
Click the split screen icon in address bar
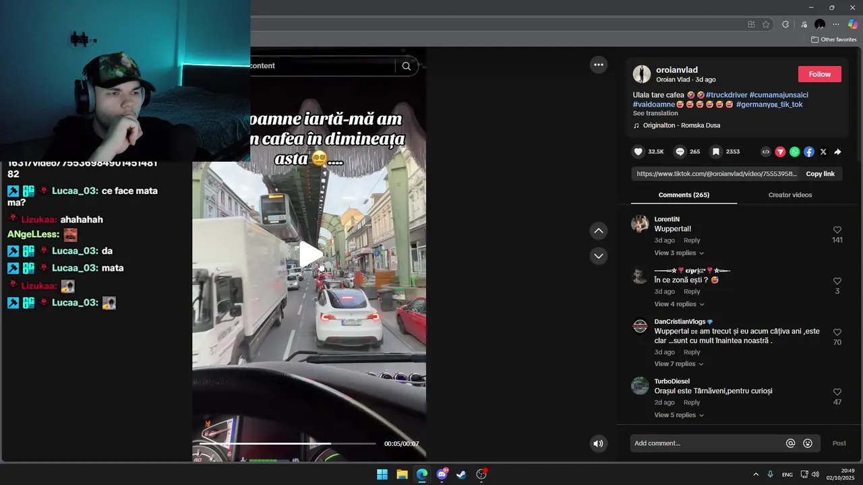pyautogui.click(x=751, y=24)
